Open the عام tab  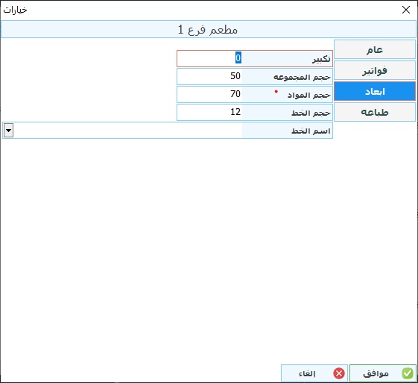tap(375, 49)
